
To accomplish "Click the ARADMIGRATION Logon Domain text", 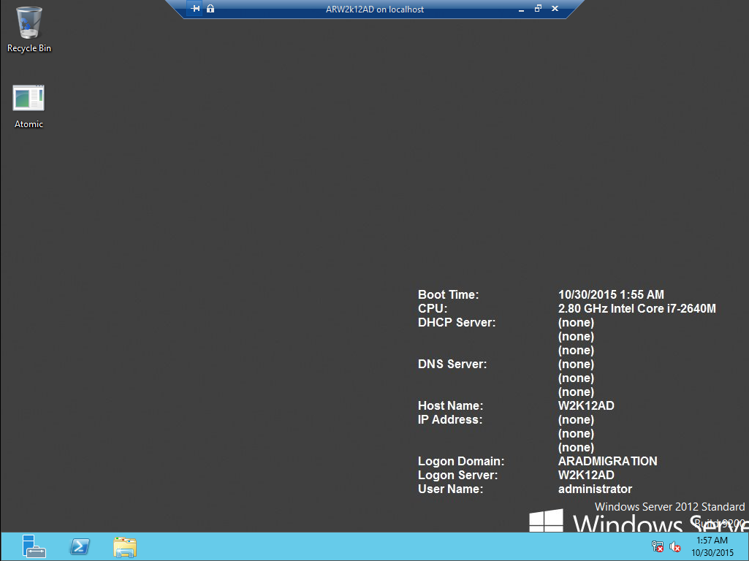I will click(x=607, y=461).
